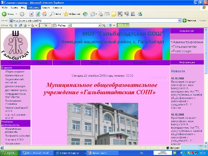This screenshot has height=156, width=208.
Task: Open dropdown beside blue arrow on DM Bar
Action: point(114,25)
